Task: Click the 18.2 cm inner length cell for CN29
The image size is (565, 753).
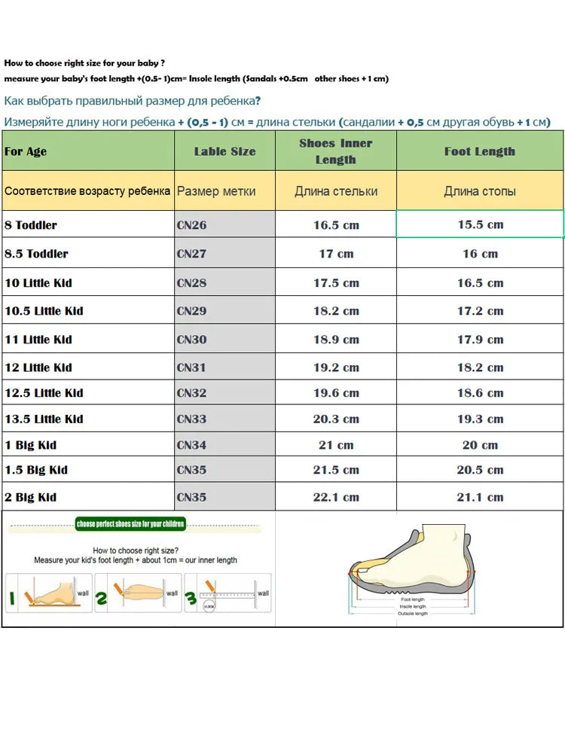Action: 336,310
